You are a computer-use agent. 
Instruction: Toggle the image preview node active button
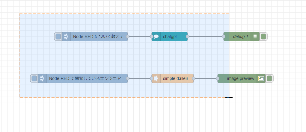pos(270,78)
